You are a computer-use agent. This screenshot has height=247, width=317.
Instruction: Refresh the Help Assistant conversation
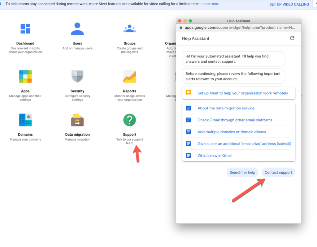point(292,38)
